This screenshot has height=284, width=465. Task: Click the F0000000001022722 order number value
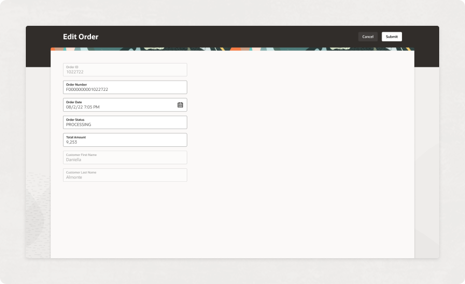[x=87, y=89]
